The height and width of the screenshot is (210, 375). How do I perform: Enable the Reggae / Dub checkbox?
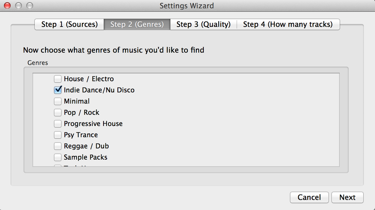coord(58,146)
